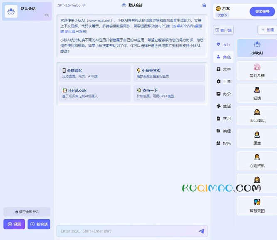The image size is (277, 240).
Task: Choose the 爱莉希雅 role card
Action: coord(257,71)
